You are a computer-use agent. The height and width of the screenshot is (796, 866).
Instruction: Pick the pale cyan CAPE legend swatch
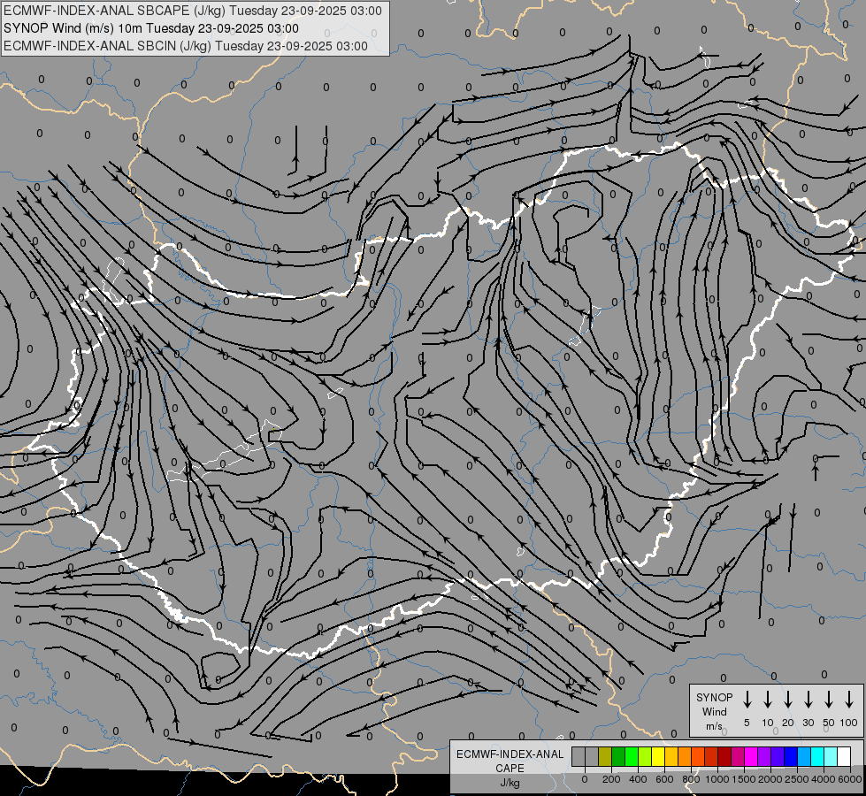(830, 756)
